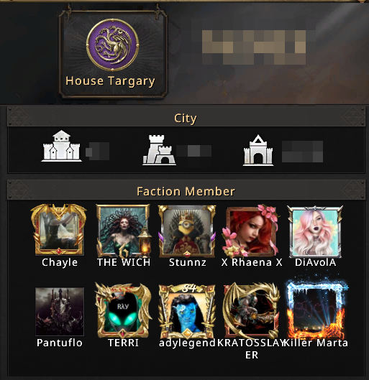Click TERRI's alien avatar

[123, 310]
